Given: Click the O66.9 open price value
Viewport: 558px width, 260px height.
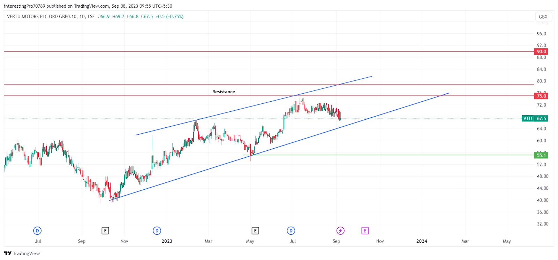Looking at the screenshot, I should click(x=104, y=16).
